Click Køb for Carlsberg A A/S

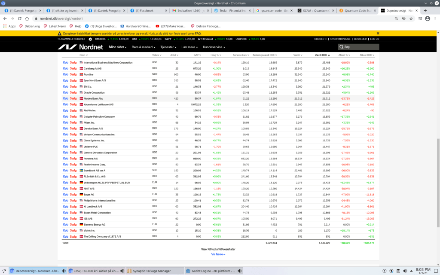pos(65,68)
